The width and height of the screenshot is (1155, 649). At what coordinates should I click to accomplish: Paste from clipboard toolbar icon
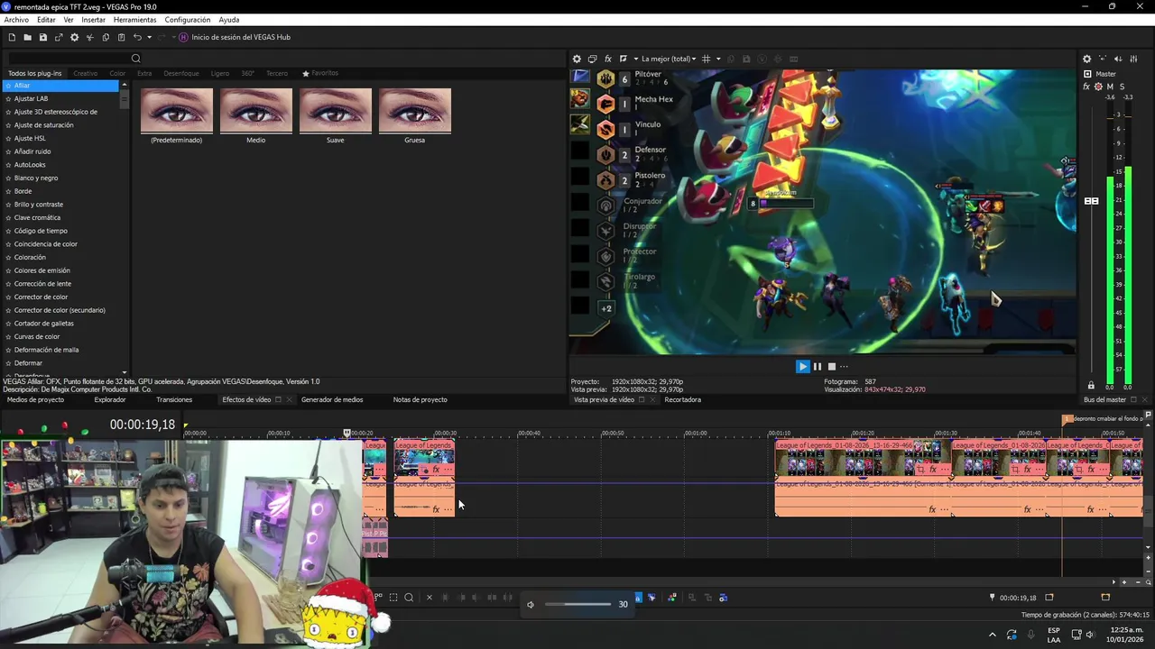[x=121, y=37]
